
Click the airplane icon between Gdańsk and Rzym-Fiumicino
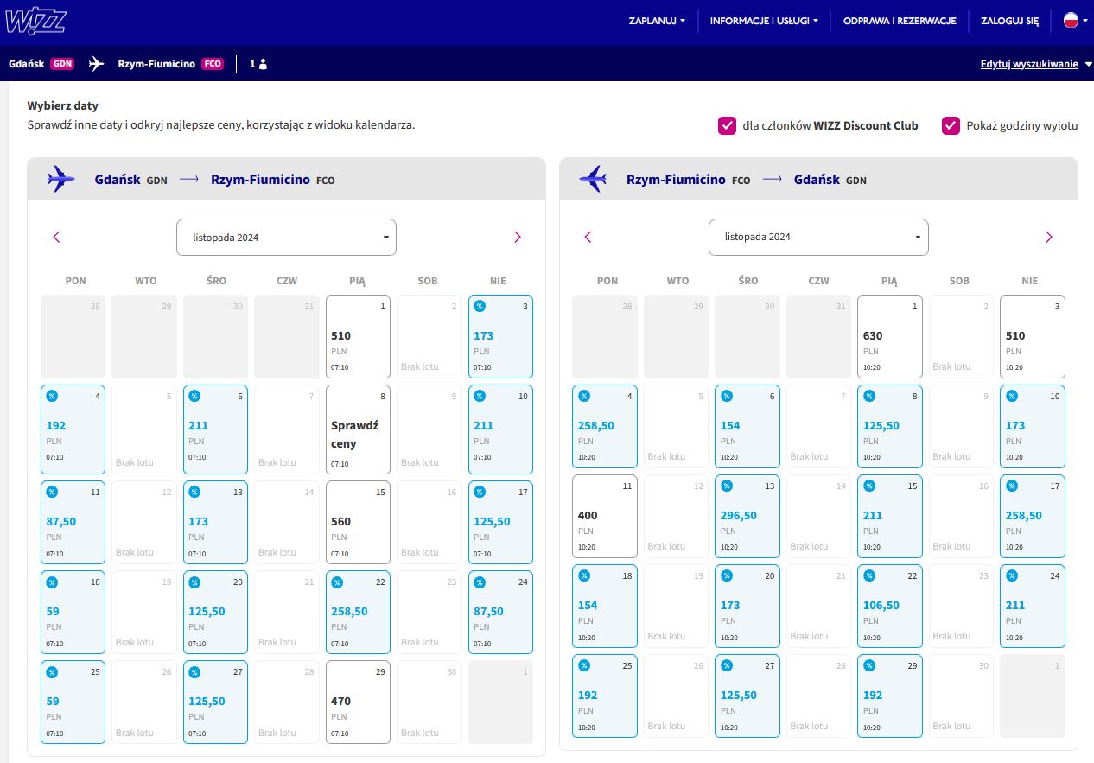[x=96, y=64]
